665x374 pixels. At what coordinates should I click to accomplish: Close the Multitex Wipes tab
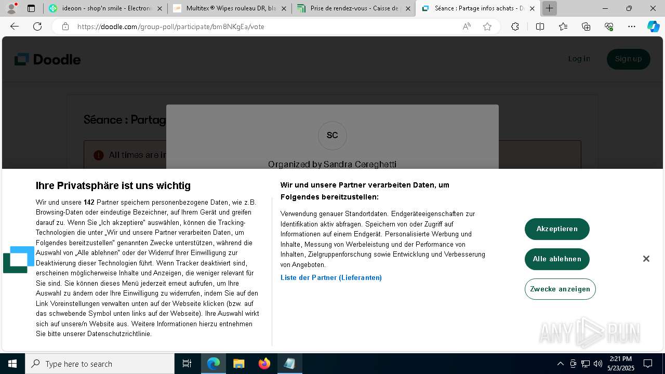pos(284,8)
